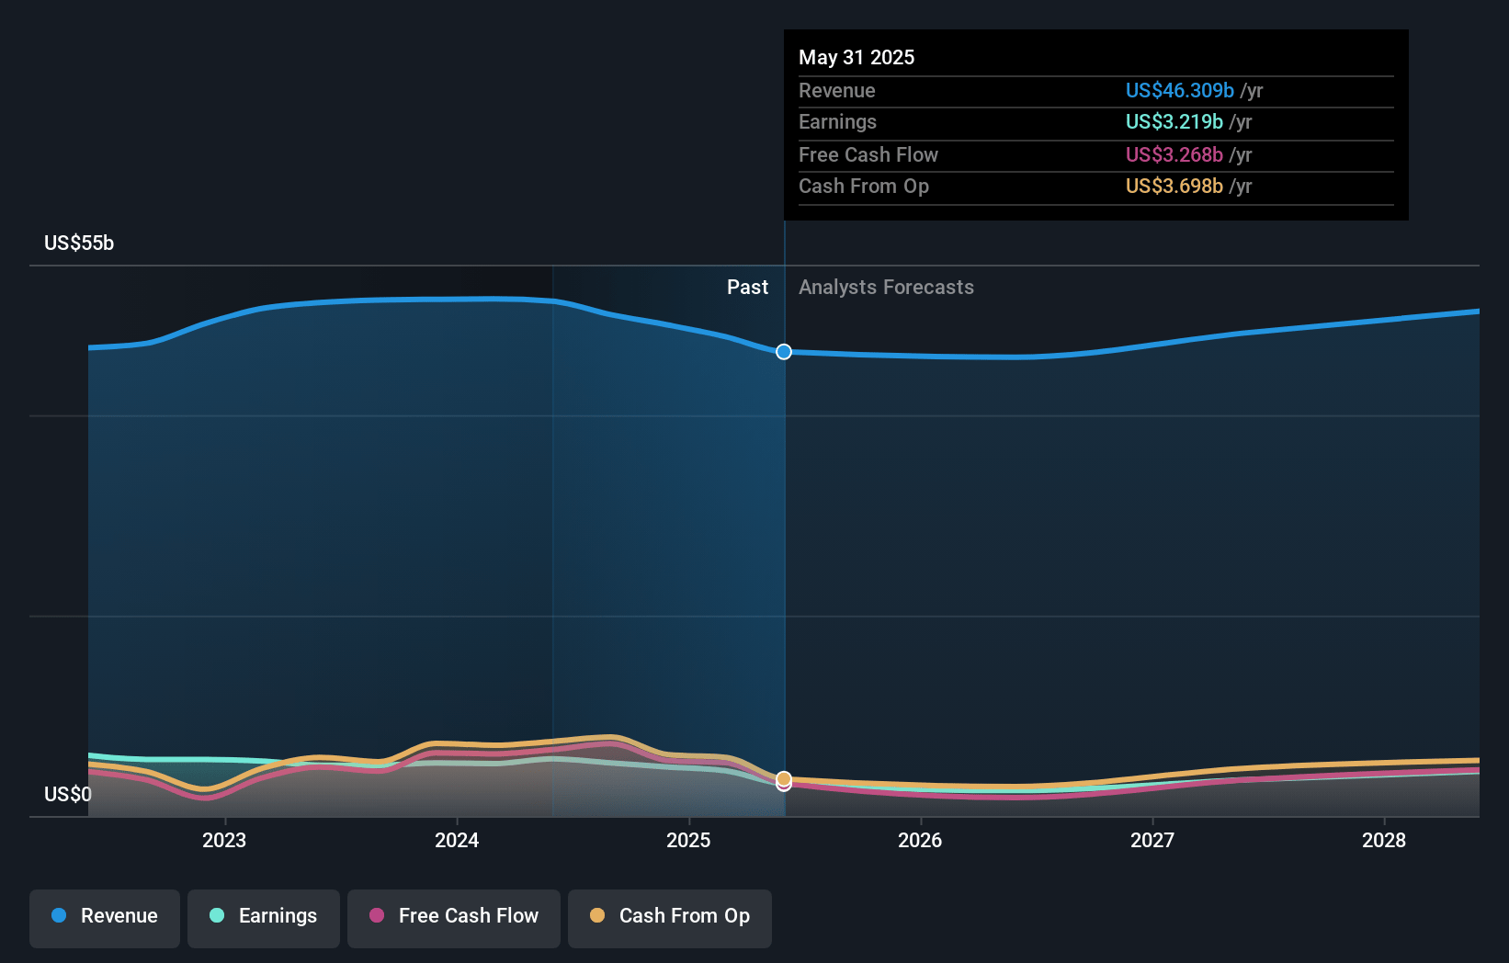1509x963 pixels.
Task: Click the 2027 x-axis label
Action: coord(1152,841)
